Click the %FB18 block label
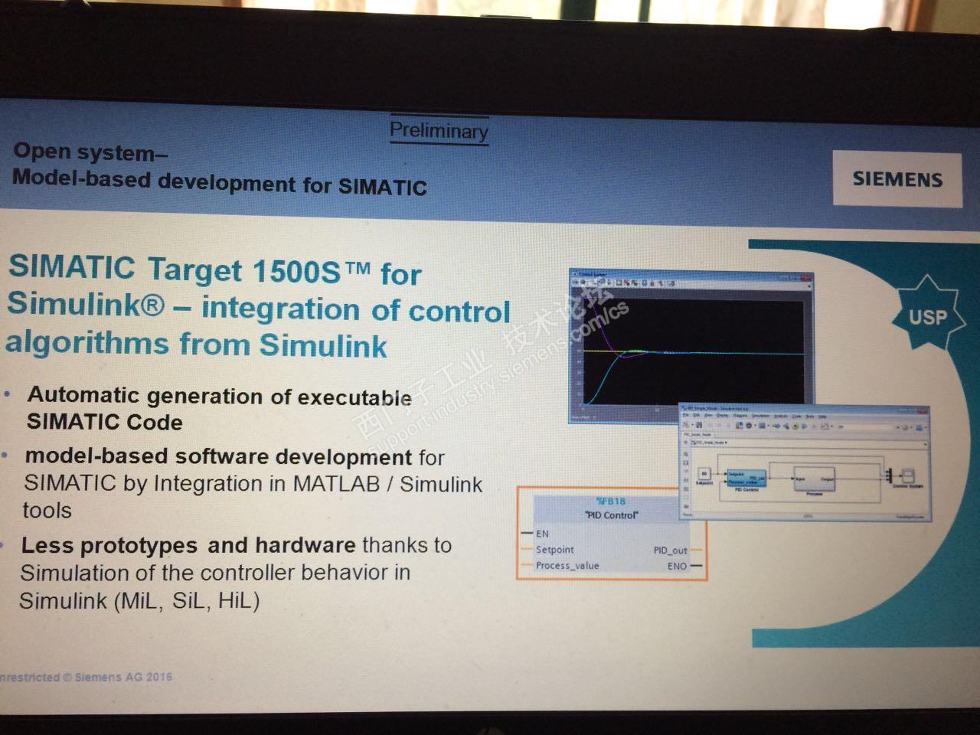The image size is (980, 735). 610,501
